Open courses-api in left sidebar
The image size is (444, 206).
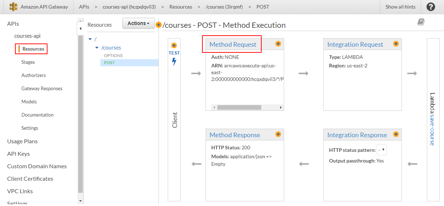[x=27, y=36]
